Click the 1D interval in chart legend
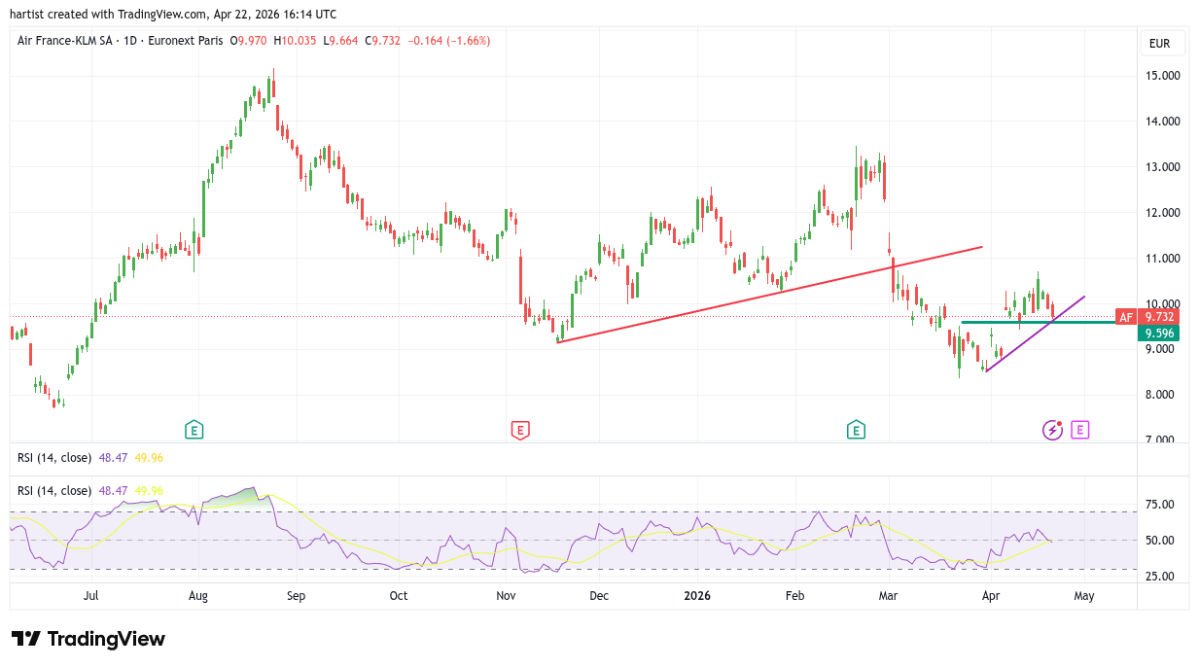This screenshot has height=668, width=1199. coord(130,41)
